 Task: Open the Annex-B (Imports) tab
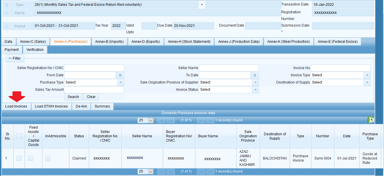pos(109,42)
